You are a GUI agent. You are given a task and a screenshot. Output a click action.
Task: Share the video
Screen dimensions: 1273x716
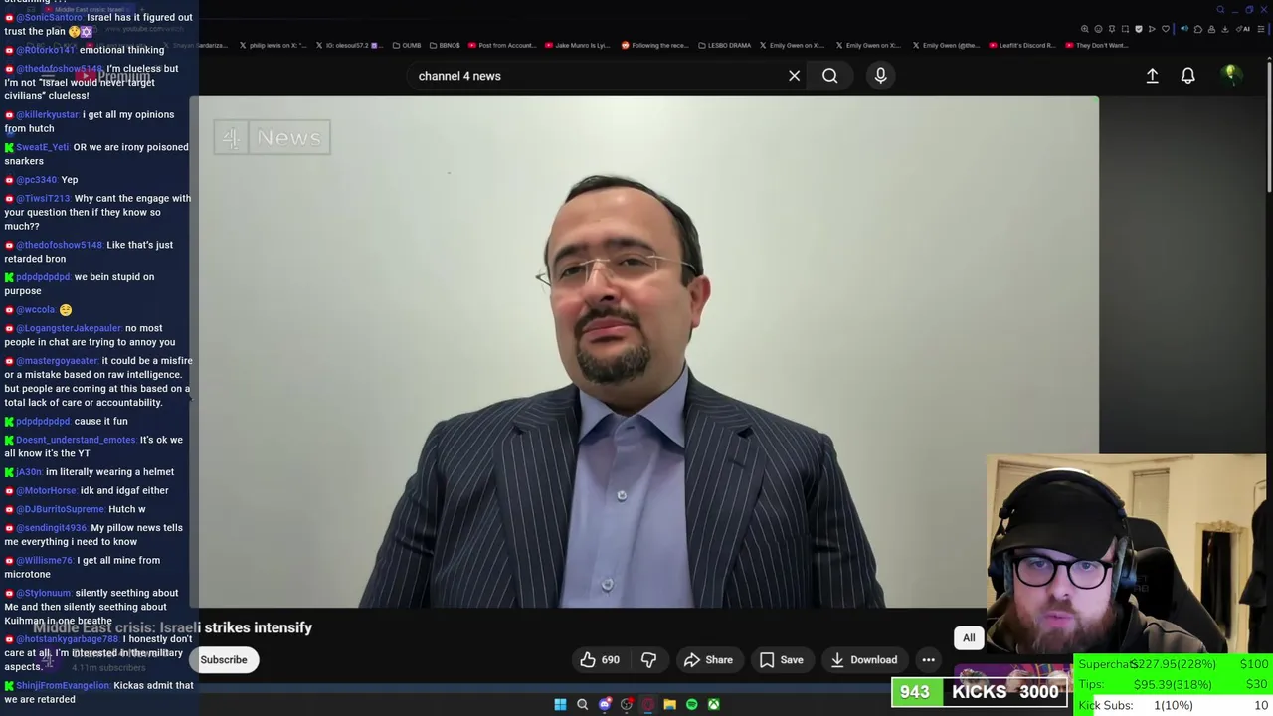pyautogui.click(x=708, y=659)
